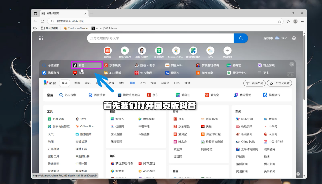This screenshot has height=184, width=322.
Task: Open Office Plus in the 工具 section
Action: [x=85, y=127]
